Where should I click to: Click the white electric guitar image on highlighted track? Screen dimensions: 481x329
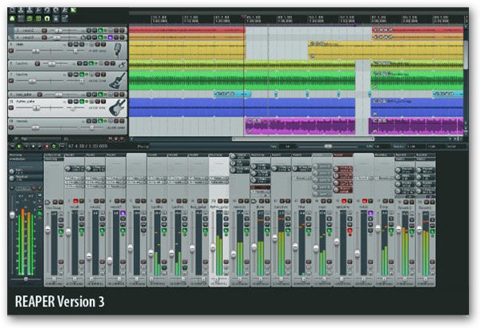point(118,107)
